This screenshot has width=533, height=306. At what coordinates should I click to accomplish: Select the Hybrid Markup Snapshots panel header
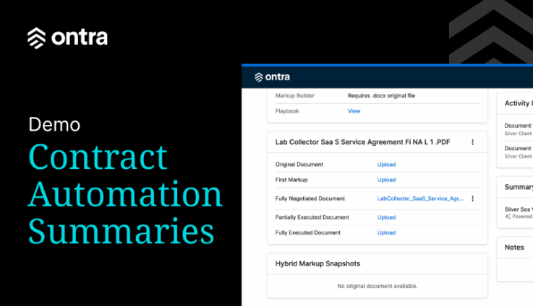(x=317, y=263)
